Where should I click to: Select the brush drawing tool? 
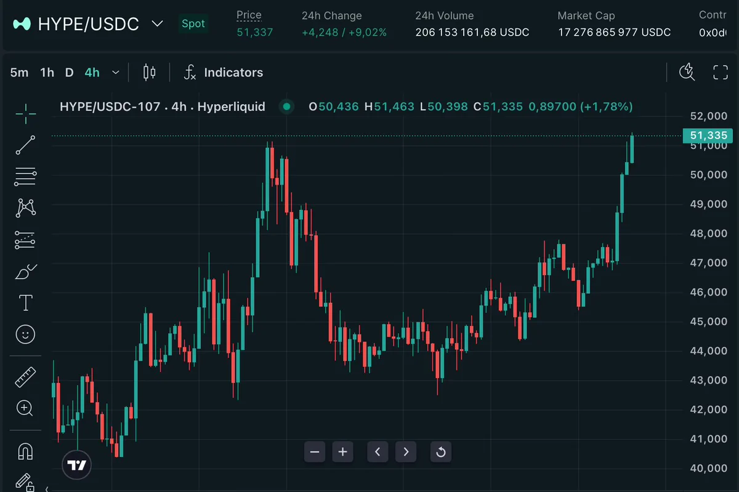click(x=25, y=271)
